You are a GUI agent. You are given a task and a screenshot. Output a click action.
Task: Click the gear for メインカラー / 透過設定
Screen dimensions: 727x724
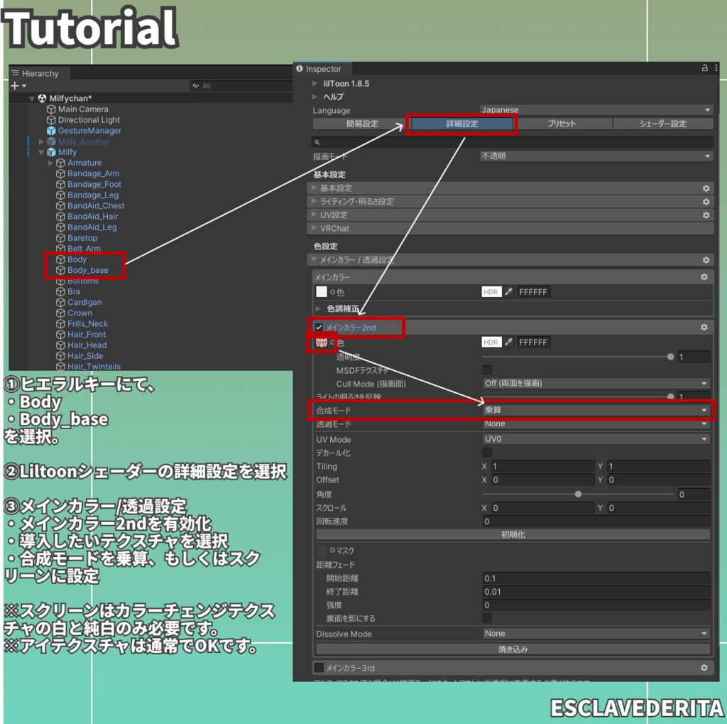(706, 260)
